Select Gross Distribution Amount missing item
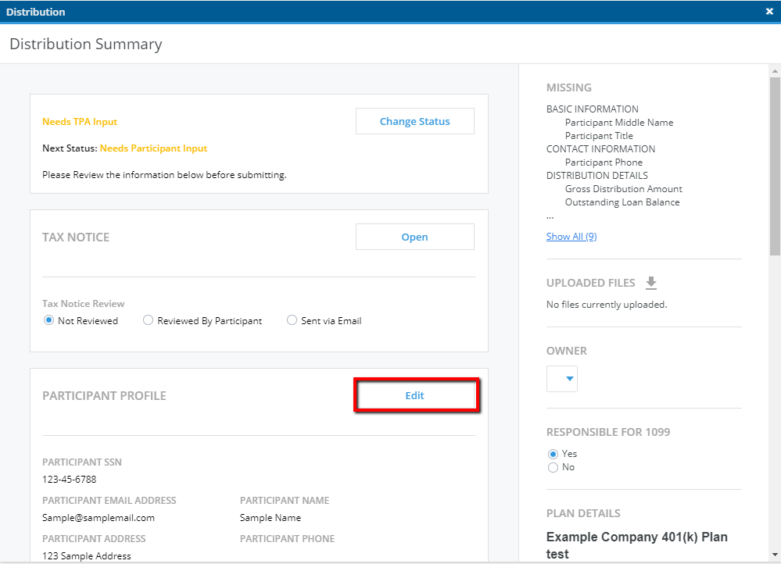781x564 pixels. tap(624, 189)
